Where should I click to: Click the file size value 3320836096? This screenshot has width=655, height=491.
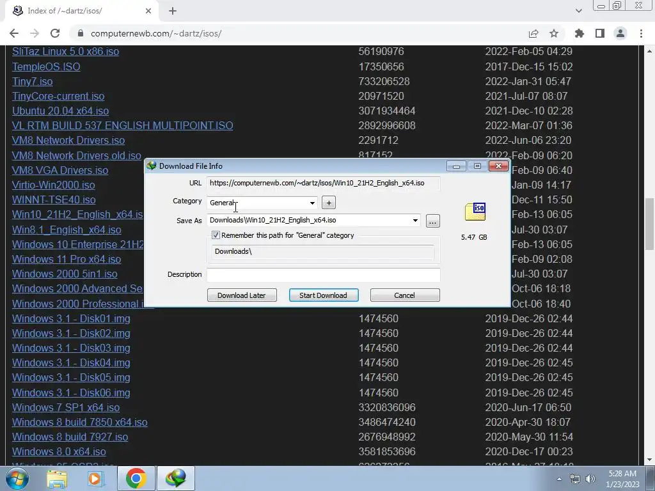point(387,407)
